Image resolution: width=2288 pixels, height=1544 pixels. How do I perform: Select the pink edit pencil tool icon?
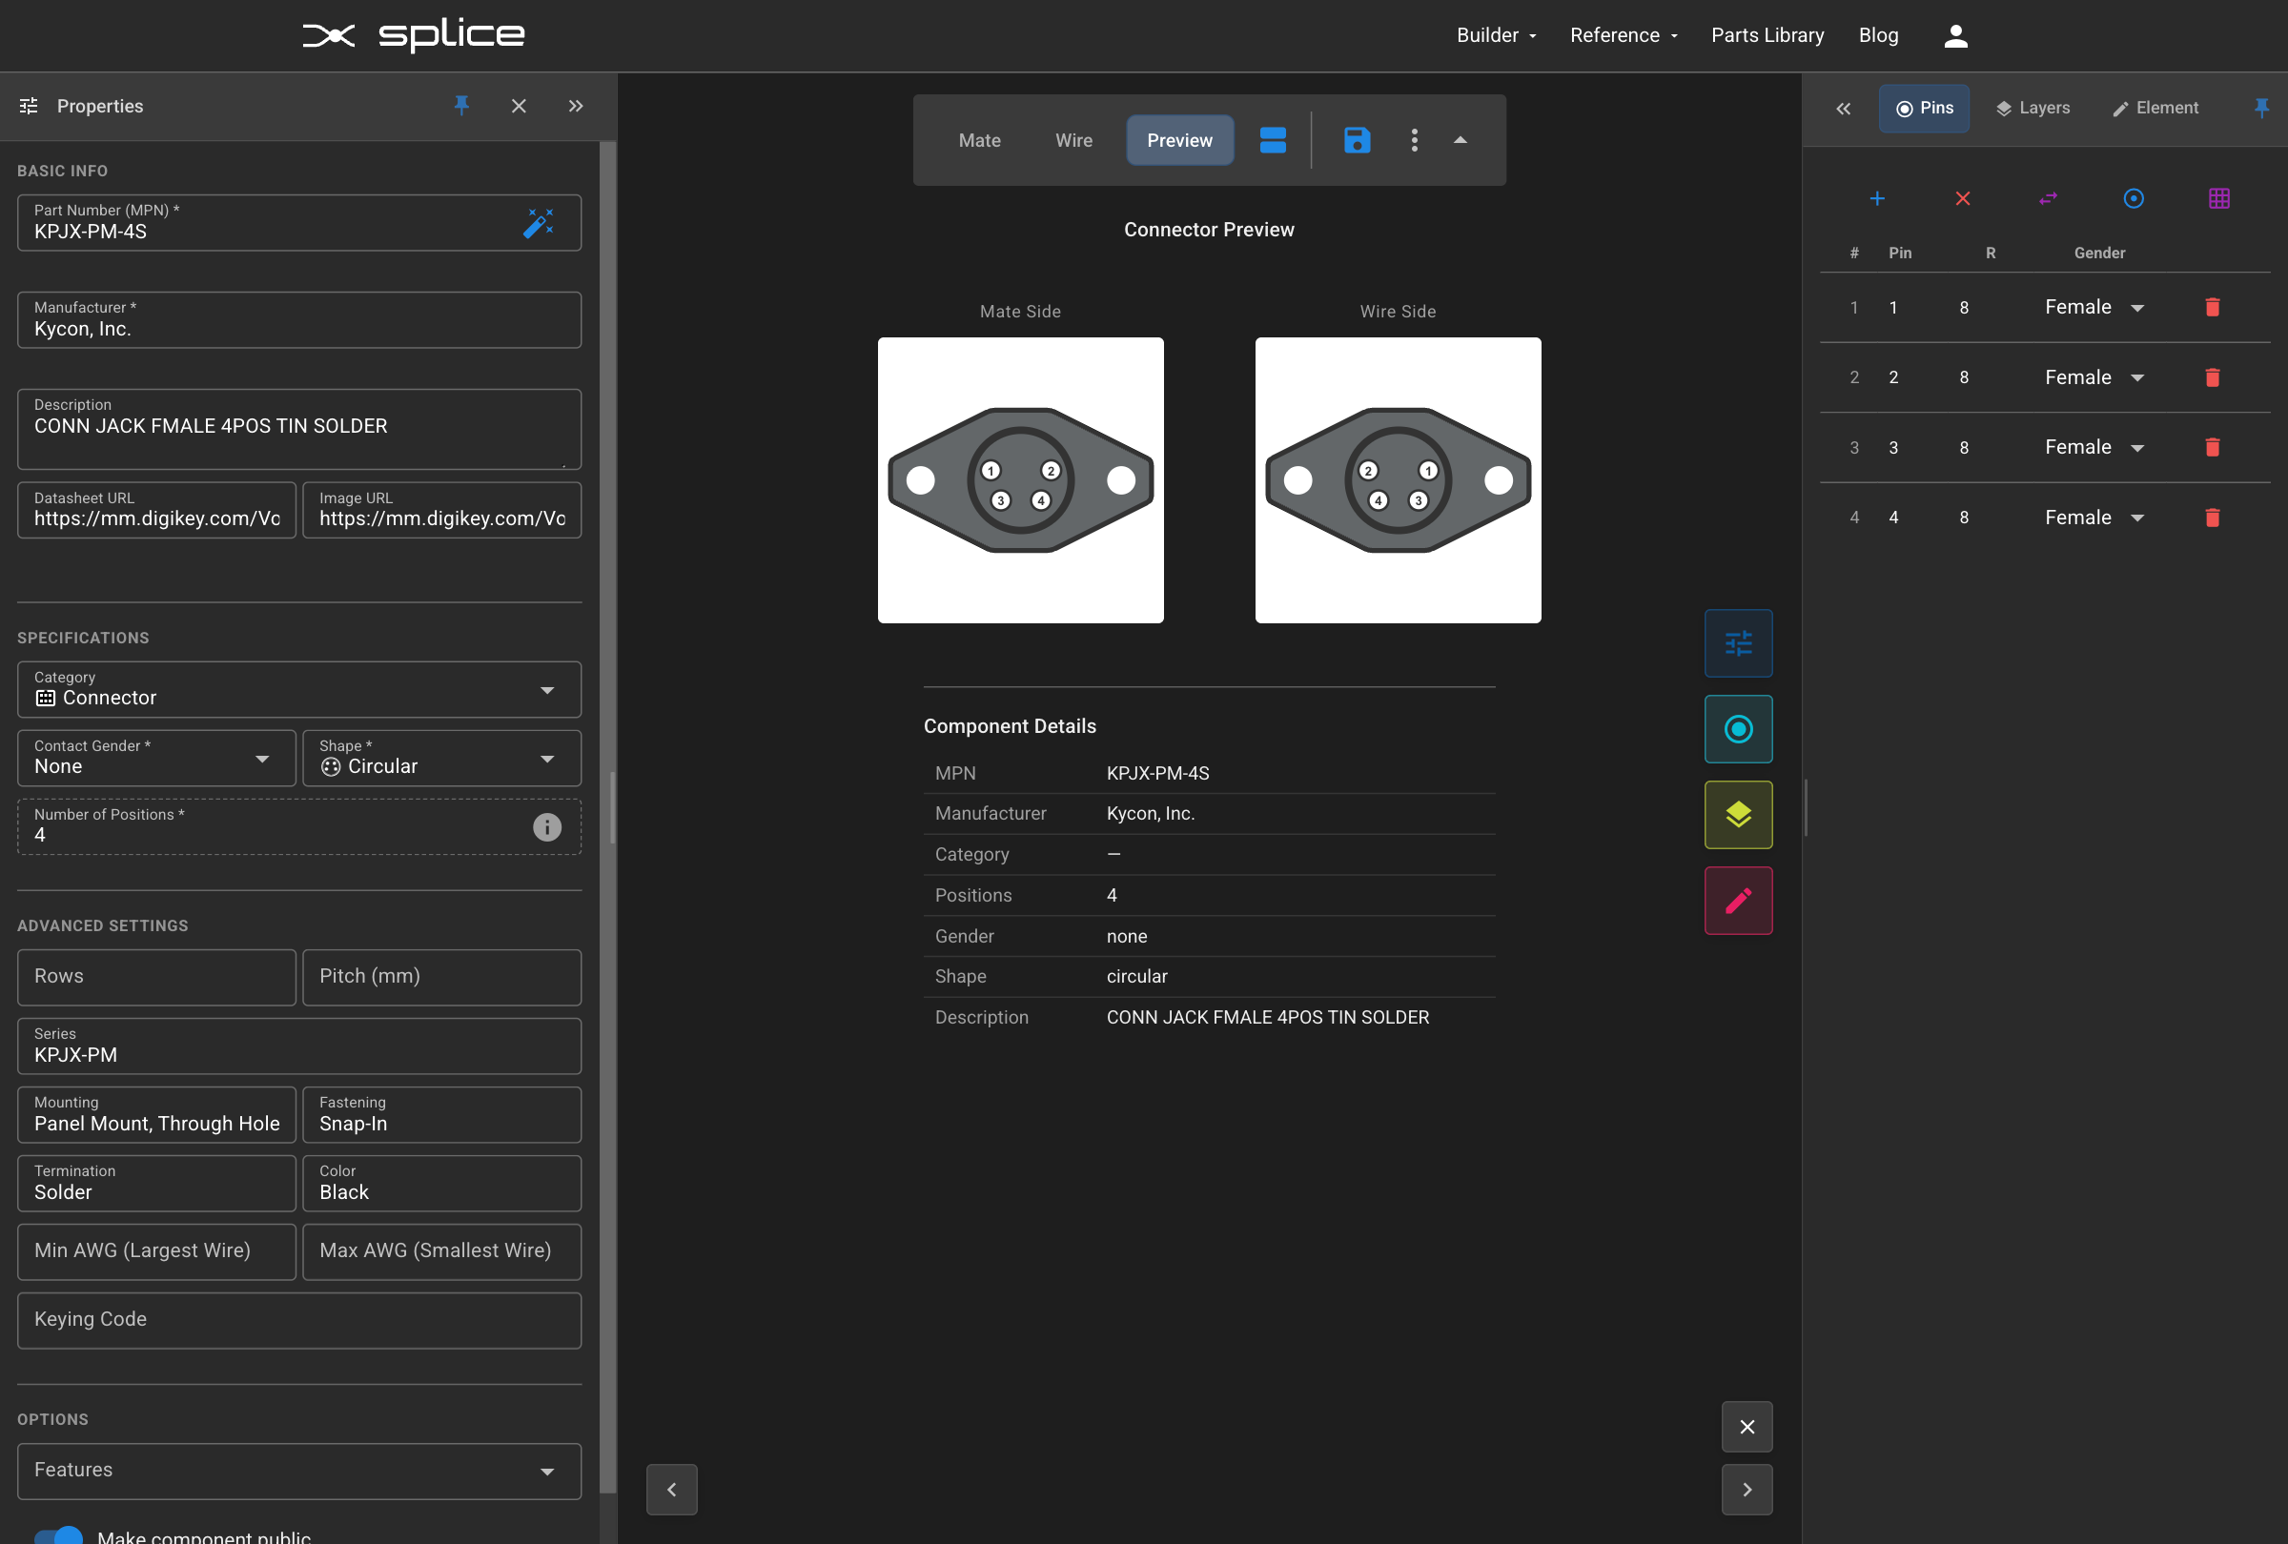[x=1738, y=900]
